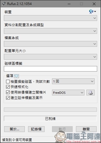The image size is (101, 143).
Task: Open the 檔案系統 file system dropdown
Action: tap(50, 44)
